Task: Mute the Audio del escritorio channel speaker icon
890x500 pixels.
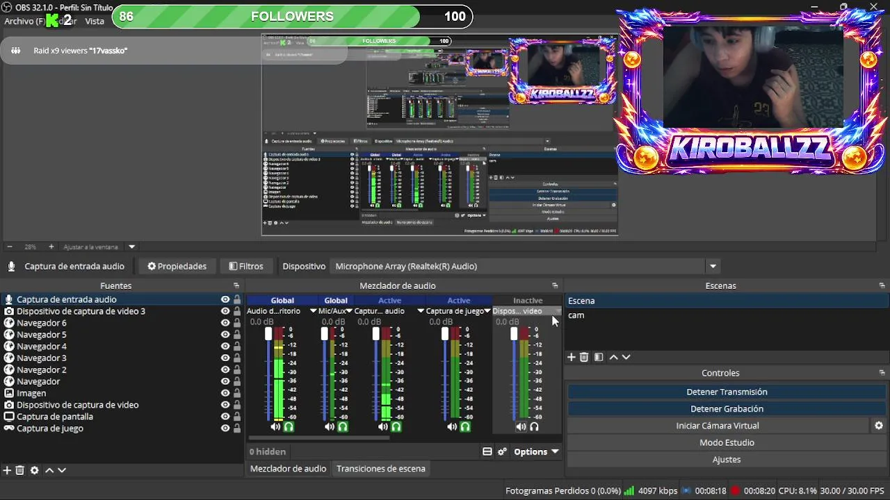Action: click(x=275, y=426)
